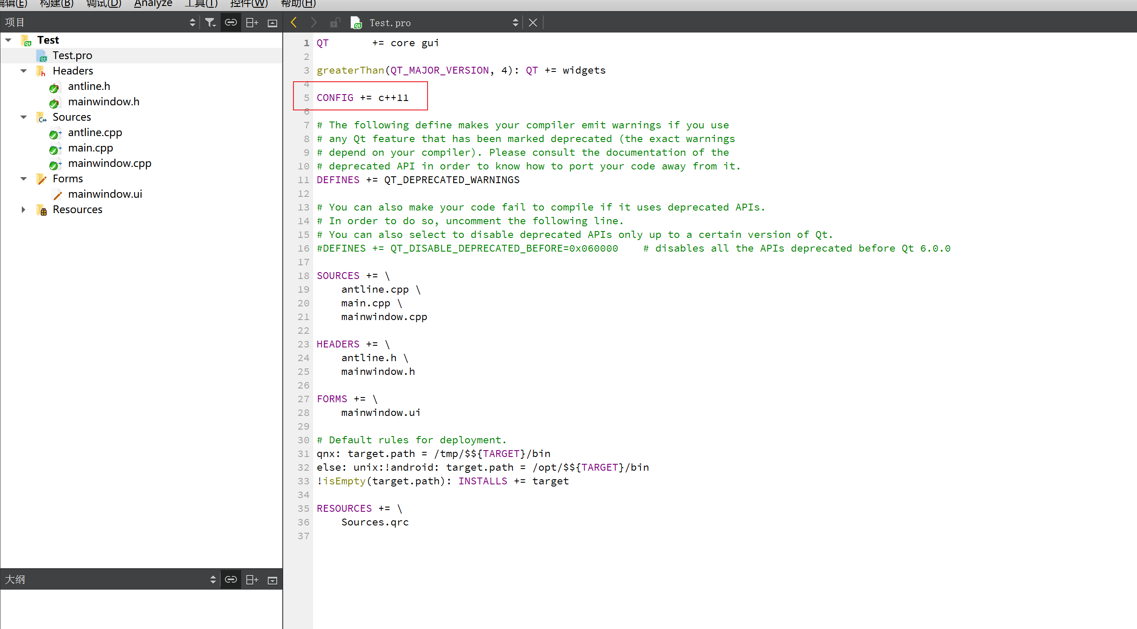Close the Test.pro editor tab
The image size is (1137, 629).
533,22
